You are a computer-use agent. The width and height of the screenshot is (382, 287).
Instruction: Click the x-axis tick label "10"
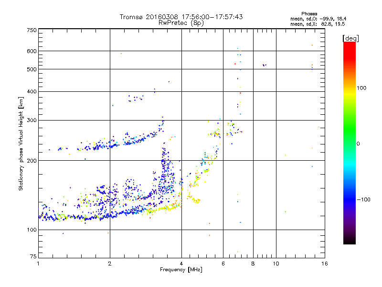tap(276, 264)
